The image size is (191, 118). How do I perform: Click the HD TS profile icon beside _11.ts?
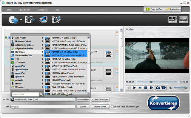coord(108,54)
